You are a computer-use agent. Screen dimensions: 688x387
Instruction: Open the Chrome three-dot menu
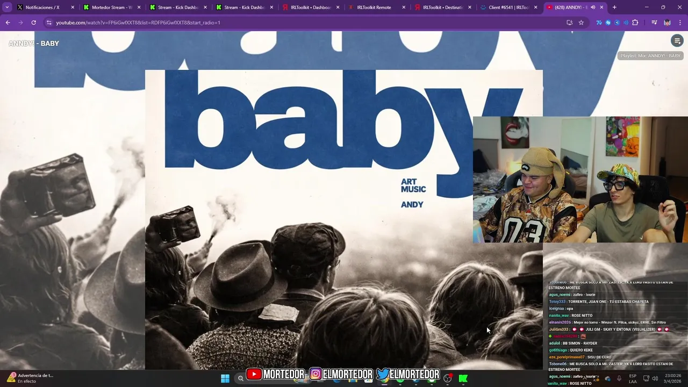pyautogui.click(x=680, y=23)
